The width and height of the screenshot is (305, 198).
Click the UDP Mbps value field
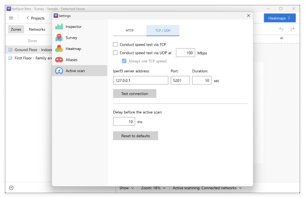point(185,53)
